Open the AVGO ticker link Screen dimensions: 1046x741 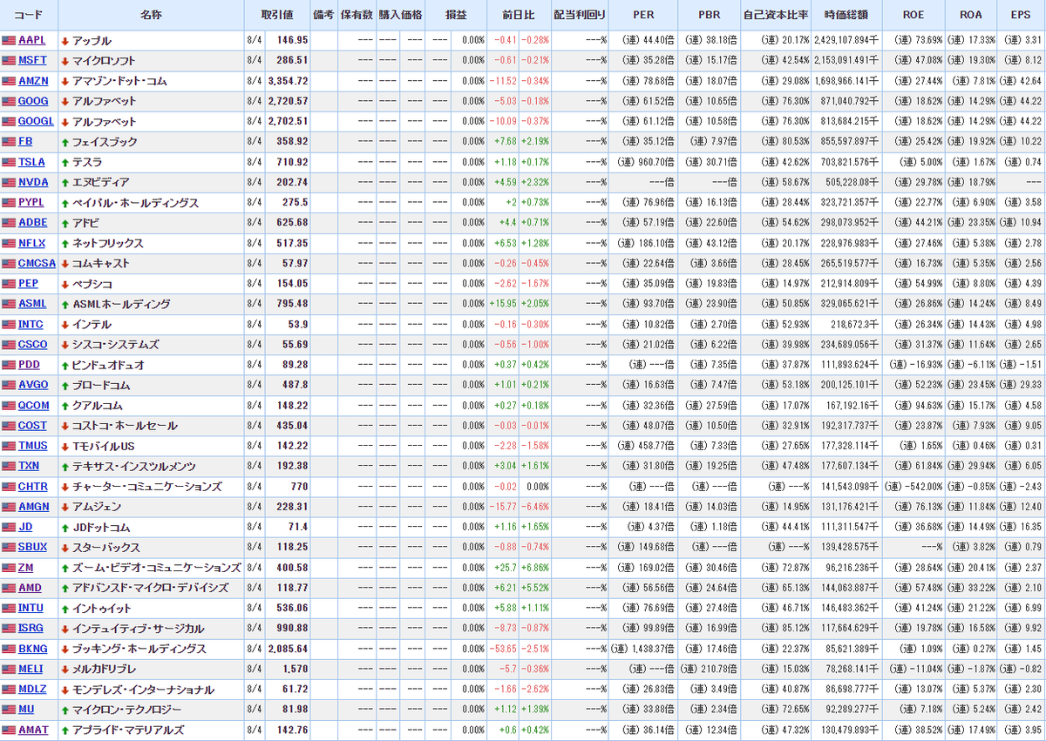[33, 385]
